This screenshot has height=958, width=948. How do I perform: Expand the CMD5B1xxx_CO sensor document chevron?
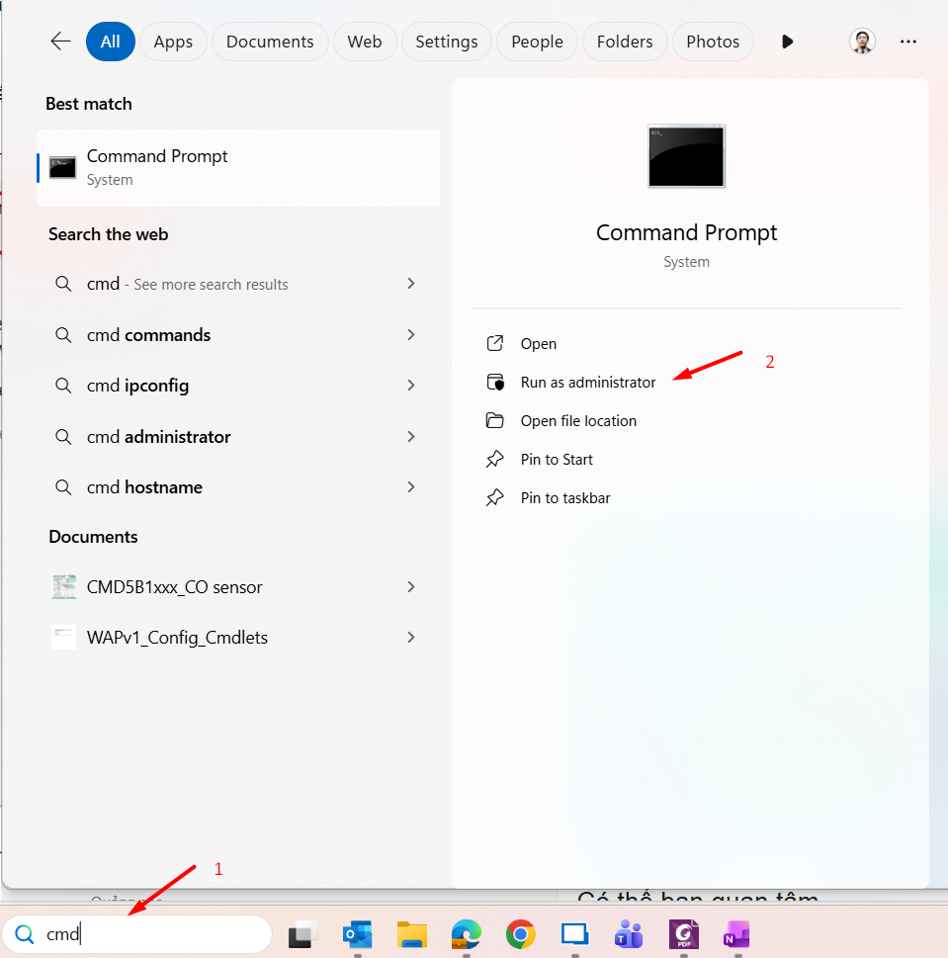pos(411,587)
